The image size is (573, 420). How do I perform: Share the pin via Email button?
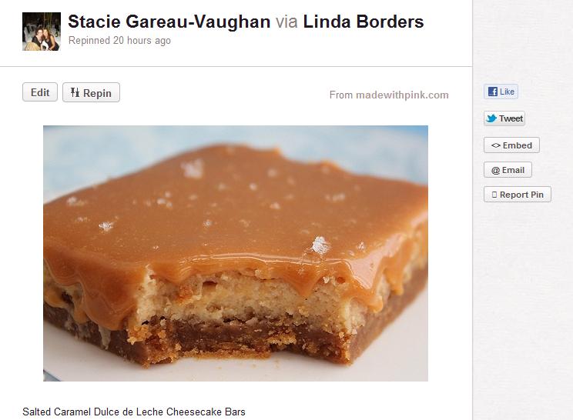coord(508,170)
